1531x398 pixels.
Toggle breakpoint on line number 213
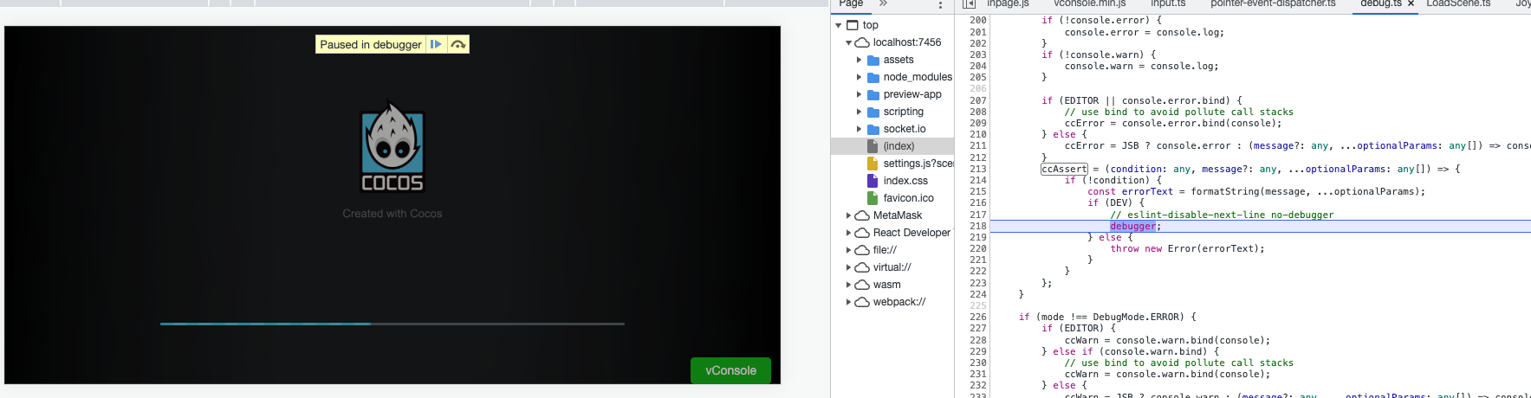coord(978,169)
